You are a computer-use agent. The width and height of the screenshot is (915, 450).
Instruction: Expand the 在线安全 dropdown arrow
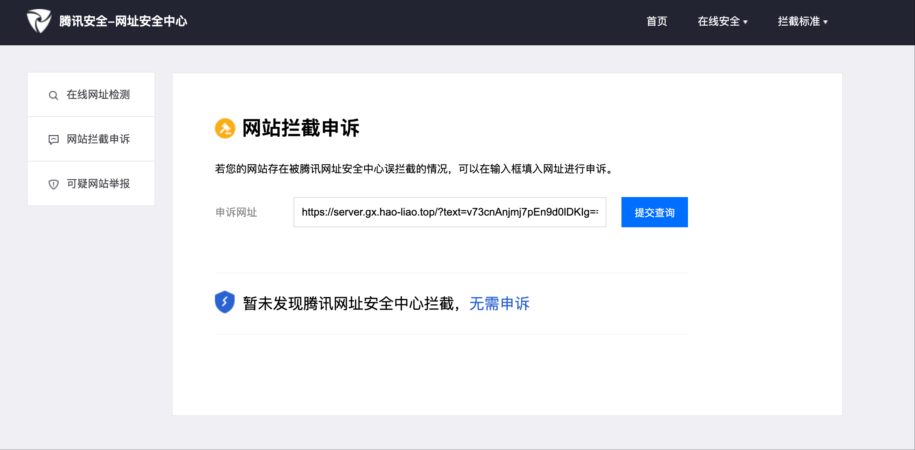pyautogui.click(x=745, y=22)
